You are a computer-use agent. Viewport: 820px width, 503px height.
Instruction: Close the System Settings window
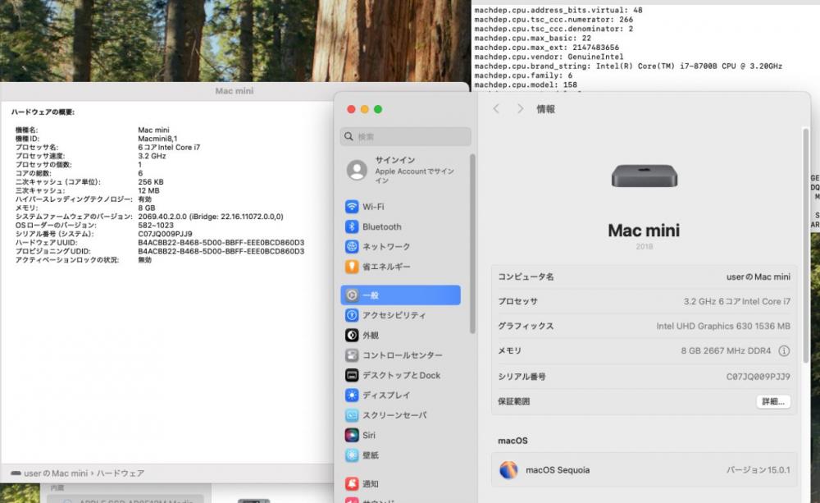coord(352,109)
